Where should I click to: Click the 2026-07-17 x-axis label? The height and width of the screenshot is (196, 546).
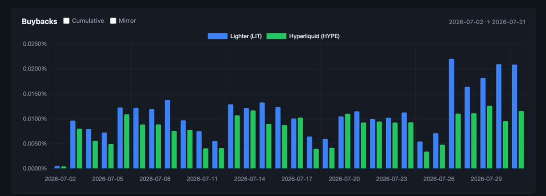297,179
